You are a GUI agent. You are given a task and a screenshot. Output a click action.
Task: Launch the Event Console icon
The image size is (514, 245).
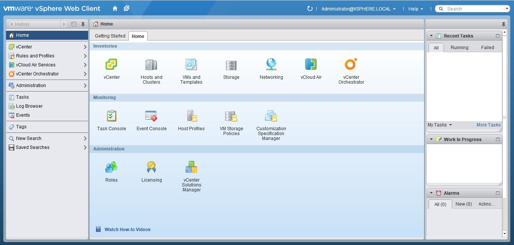[151, 116]
